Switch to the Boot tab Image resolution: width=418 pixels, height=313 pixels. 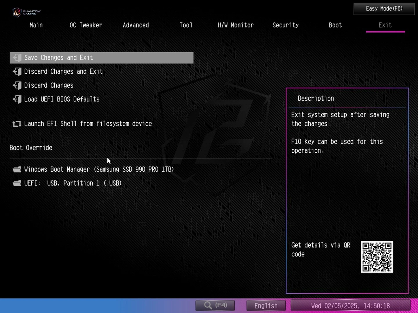coord(335,25)
